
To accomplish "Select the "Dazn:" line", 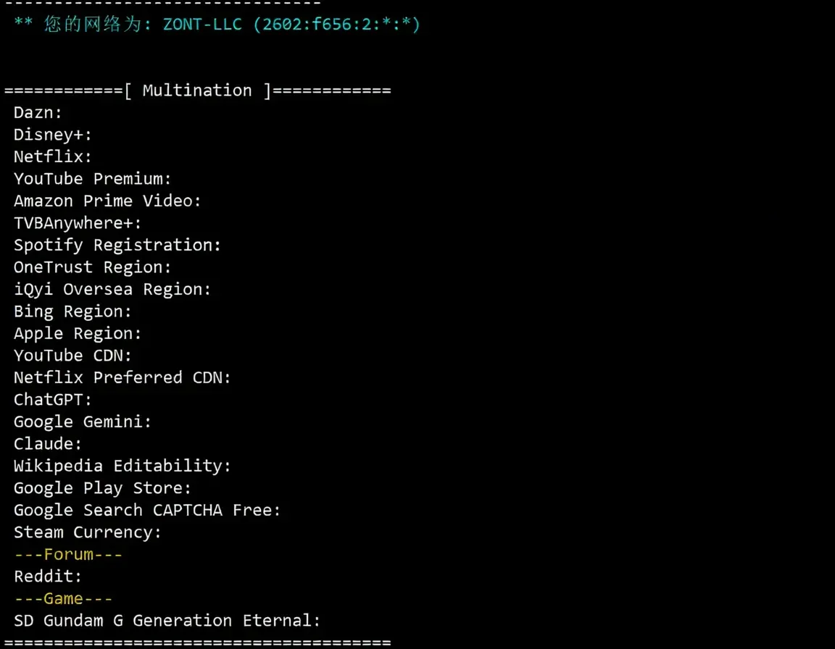I will [x=38, y=113].
